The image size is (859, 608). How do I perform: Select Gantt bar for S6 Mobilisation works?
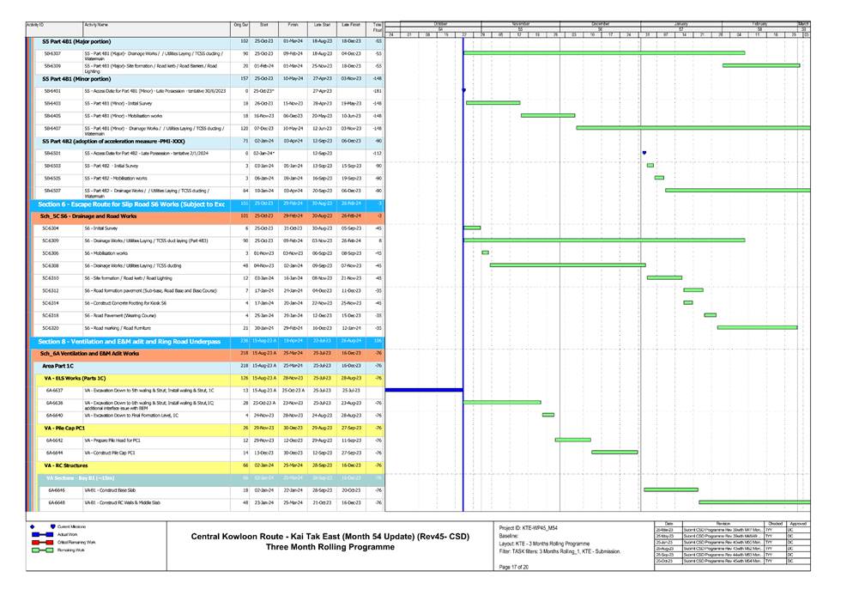485,253
